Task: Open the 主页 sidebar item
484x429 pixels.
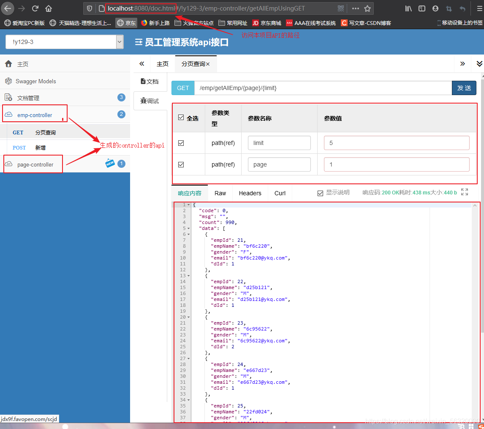Action: [x=65, y=64]
